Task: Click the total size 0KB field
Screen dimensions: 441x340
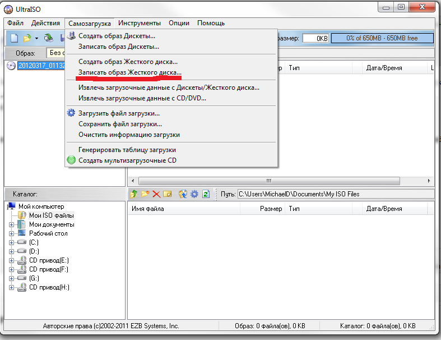Action: (x=315, y=38)
